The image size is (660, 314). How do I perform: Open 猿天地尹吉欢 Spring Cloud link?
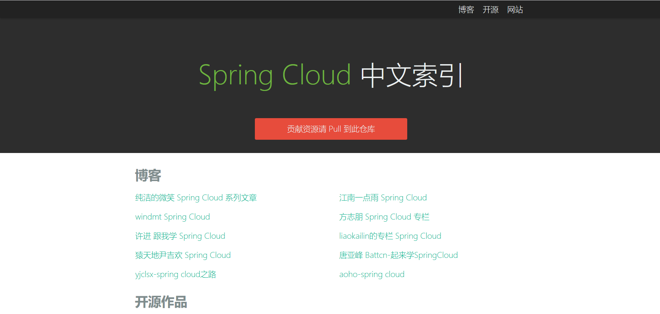pyautogui.click(x=183, y=255)
